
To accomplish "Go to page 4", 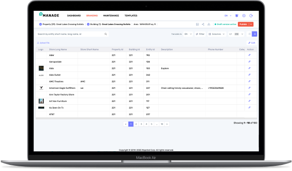I will [146, 124].
